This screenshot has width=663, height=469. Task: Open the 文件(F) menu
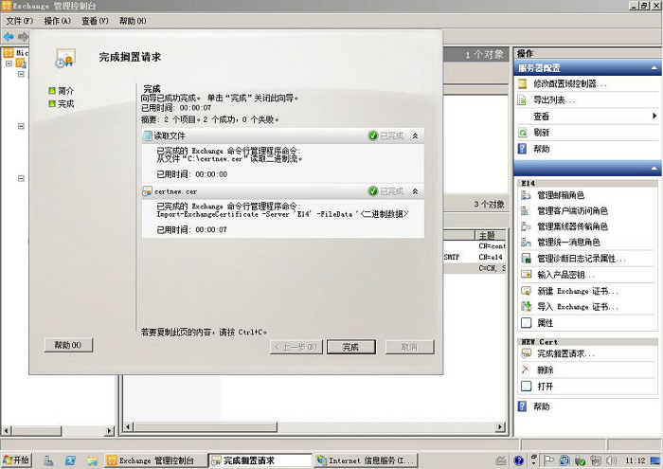20,20
